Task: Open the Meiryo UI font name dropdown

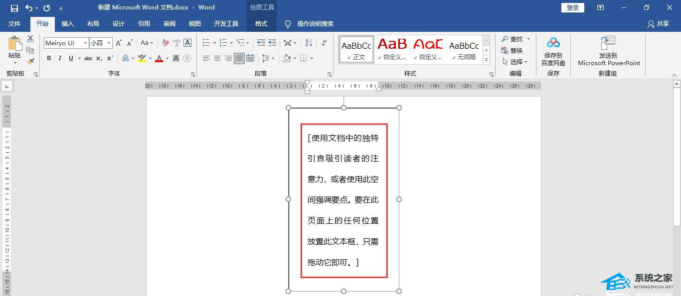Action: point(85,43)
